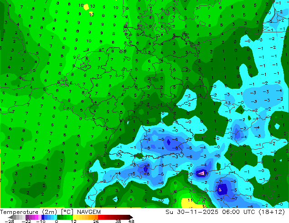This screenshot has width=289, height=223.
Task: Click the '12' legend scale value
Action: [74, 221]
